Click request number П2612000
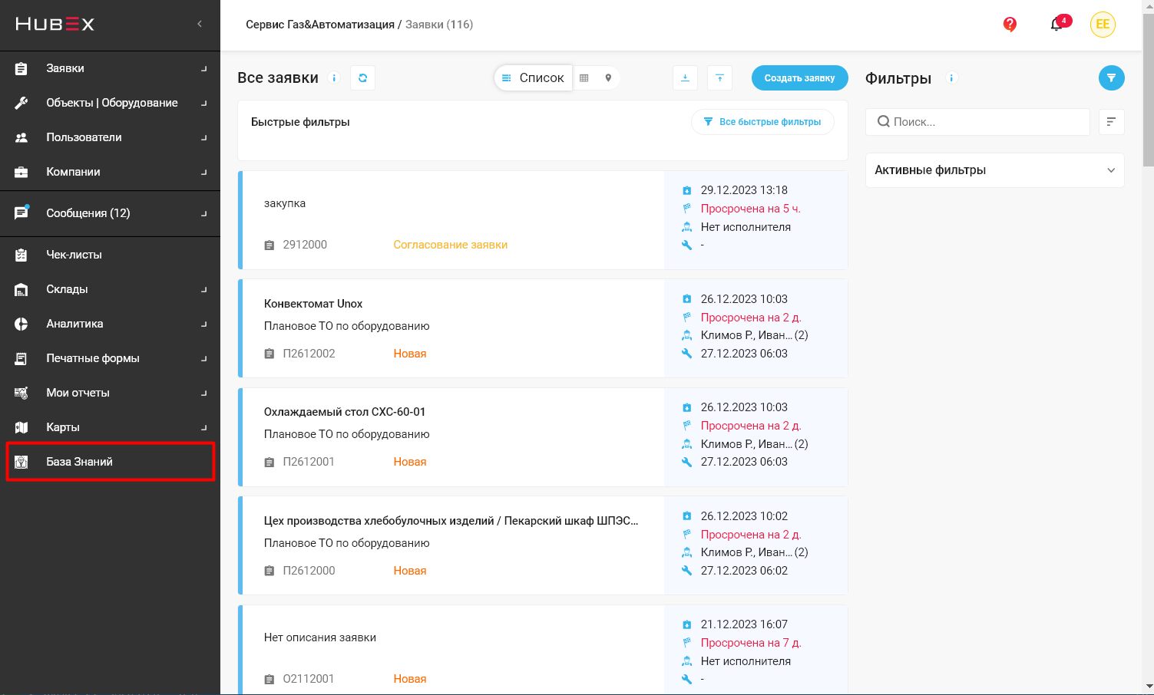The width and height of the screenshot is (1154, 695). point(309,571)
